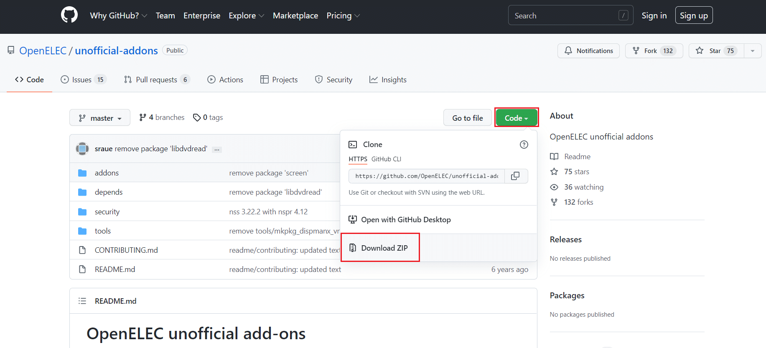The height and width of the screenshot is (348, 766).
Task: Expand the Star lists dropdown arrow
Action: 753,51
